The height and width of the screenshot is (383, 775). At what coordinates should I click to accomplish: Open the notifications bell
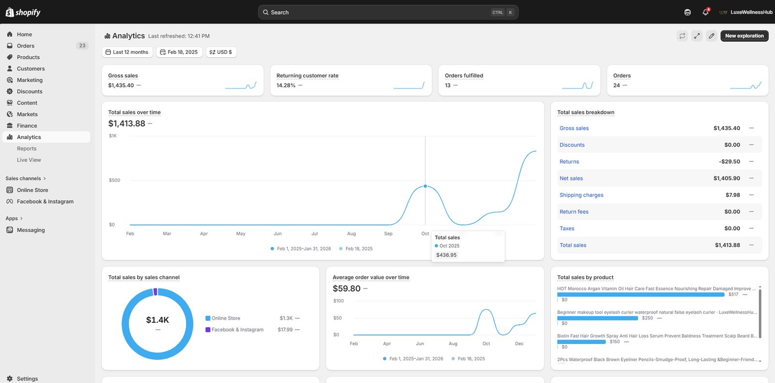point(705,12)
